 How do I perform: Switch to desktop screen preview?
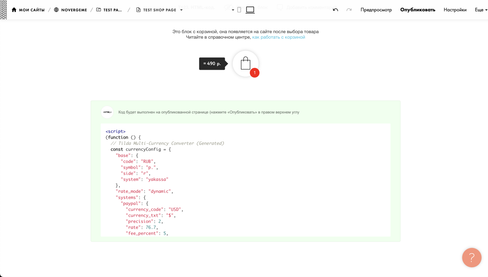pyautogui.click(x=250, y=10)
